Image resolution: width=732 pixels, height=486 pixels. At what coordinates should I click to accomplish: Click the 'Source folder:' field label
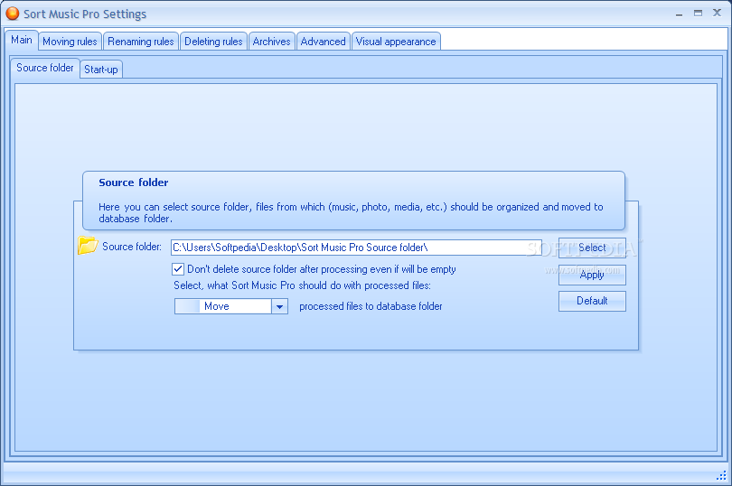pyautogui.click(x=132, y=247)
